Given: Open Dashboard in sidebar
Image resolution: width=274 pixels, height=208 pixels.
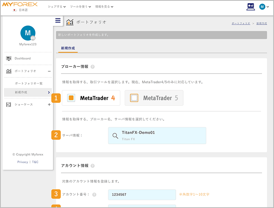Looking at the screenshot, I should coord(28,59).
